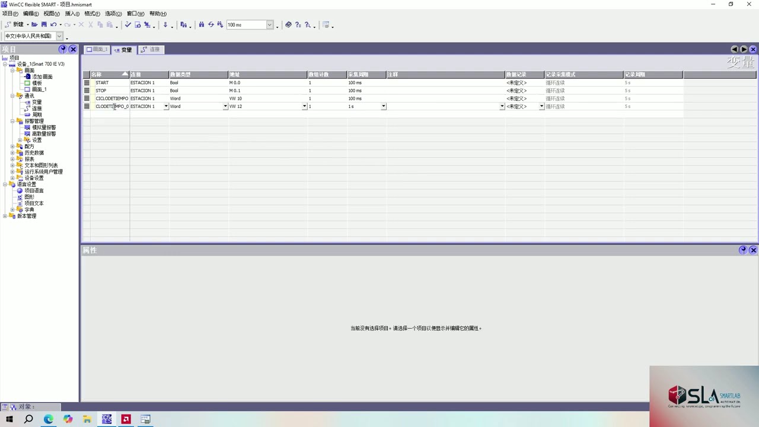The height and width of the screenshot is (427, 759).
Task: Click address cell VW 10
Action: click(268, 98)
